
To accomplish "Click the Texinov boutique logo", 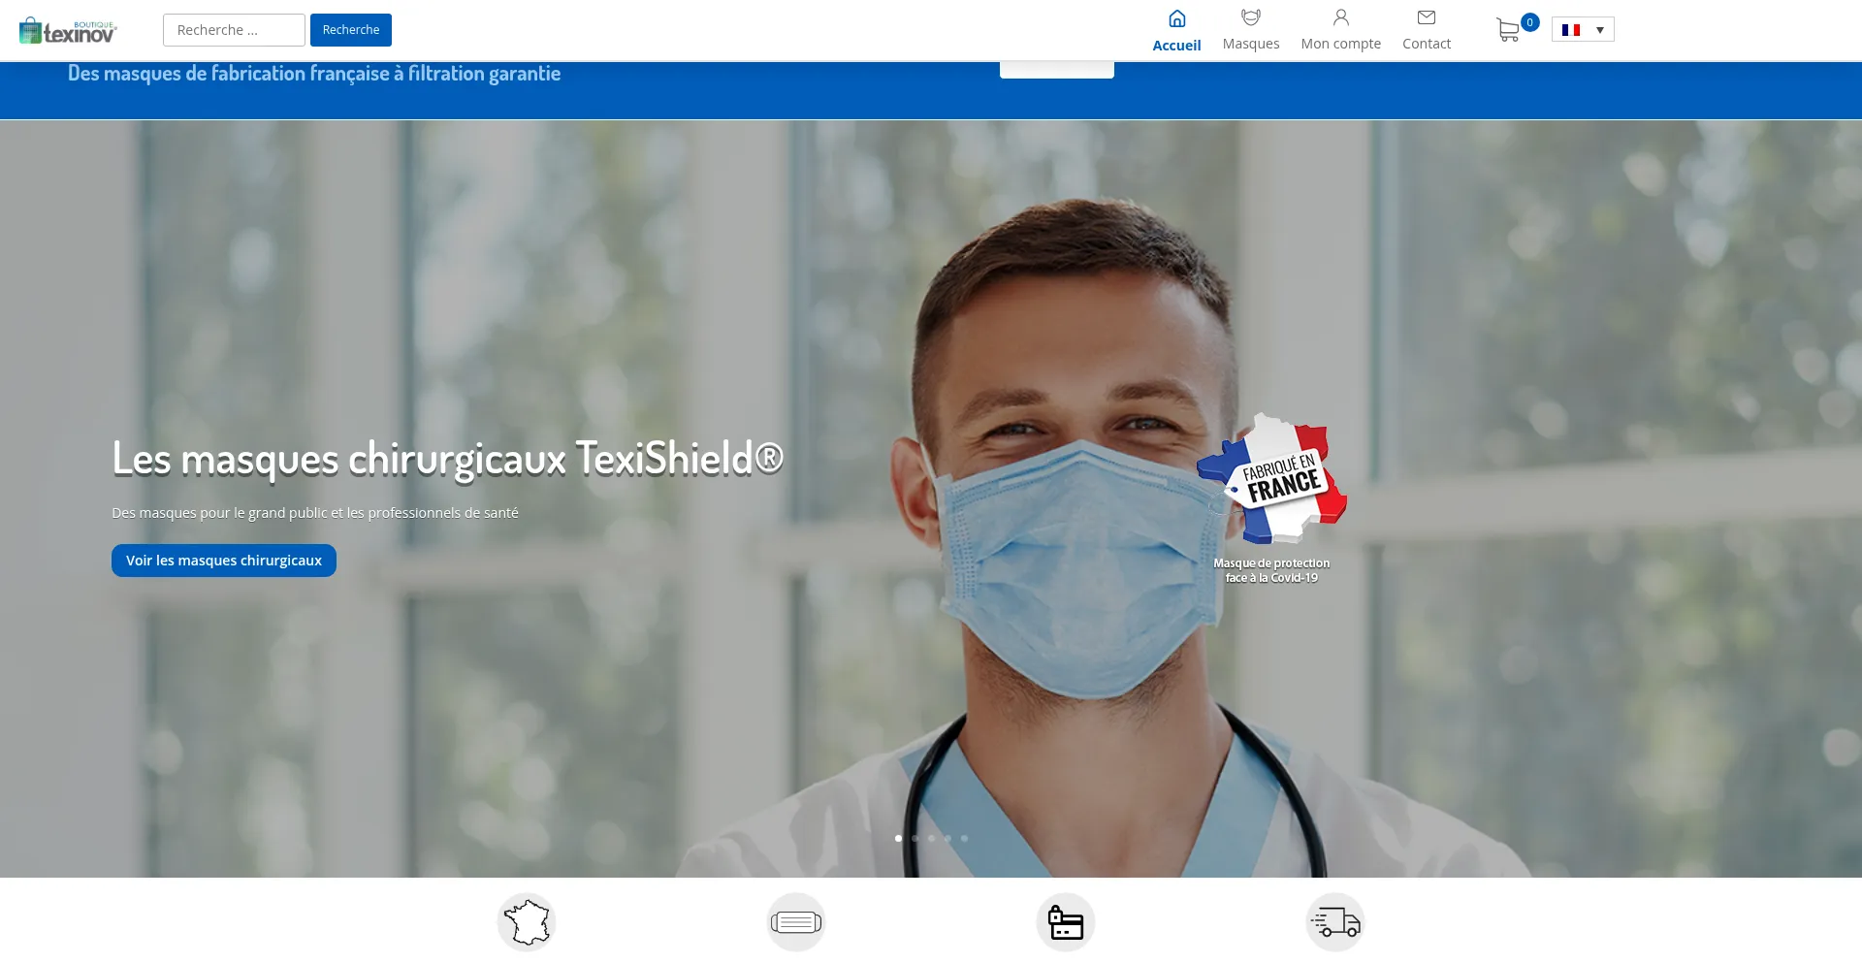I will (x=68, y=31).
